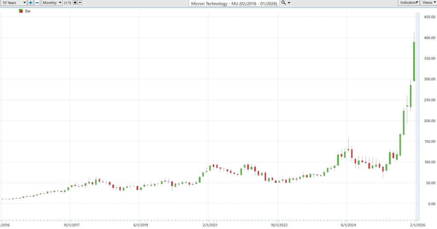Click the 2/1/2021 date label on time axis
Screen dimensions: 437x229
point(208,225)
